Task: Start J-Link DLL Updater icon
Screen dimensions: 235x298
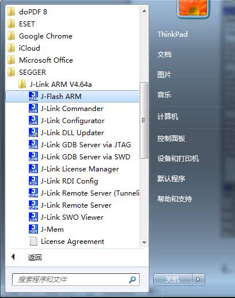Action: pos(33,132)
